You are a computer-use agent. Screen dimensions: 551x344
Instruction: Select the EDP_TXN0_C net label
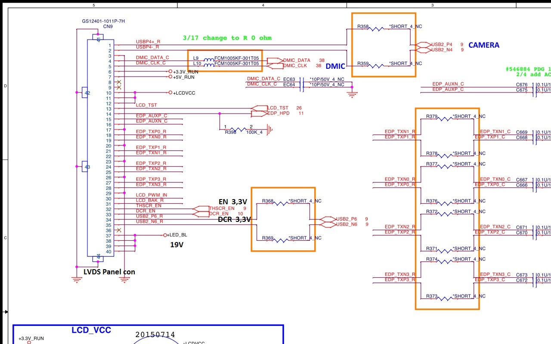495,179
